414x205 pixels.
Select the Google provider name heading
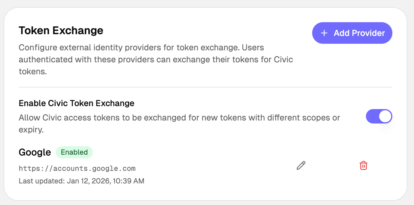point(35,152)
